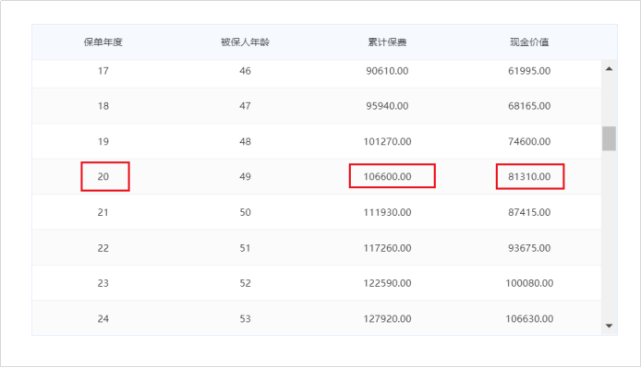
Task: Click cumulative premium 95940.00
Action: [387, 106]
